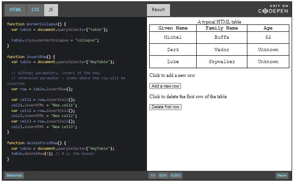Click the Buffa table cell
This screenshot has width=293, height=182.
(x=222, y=38)
